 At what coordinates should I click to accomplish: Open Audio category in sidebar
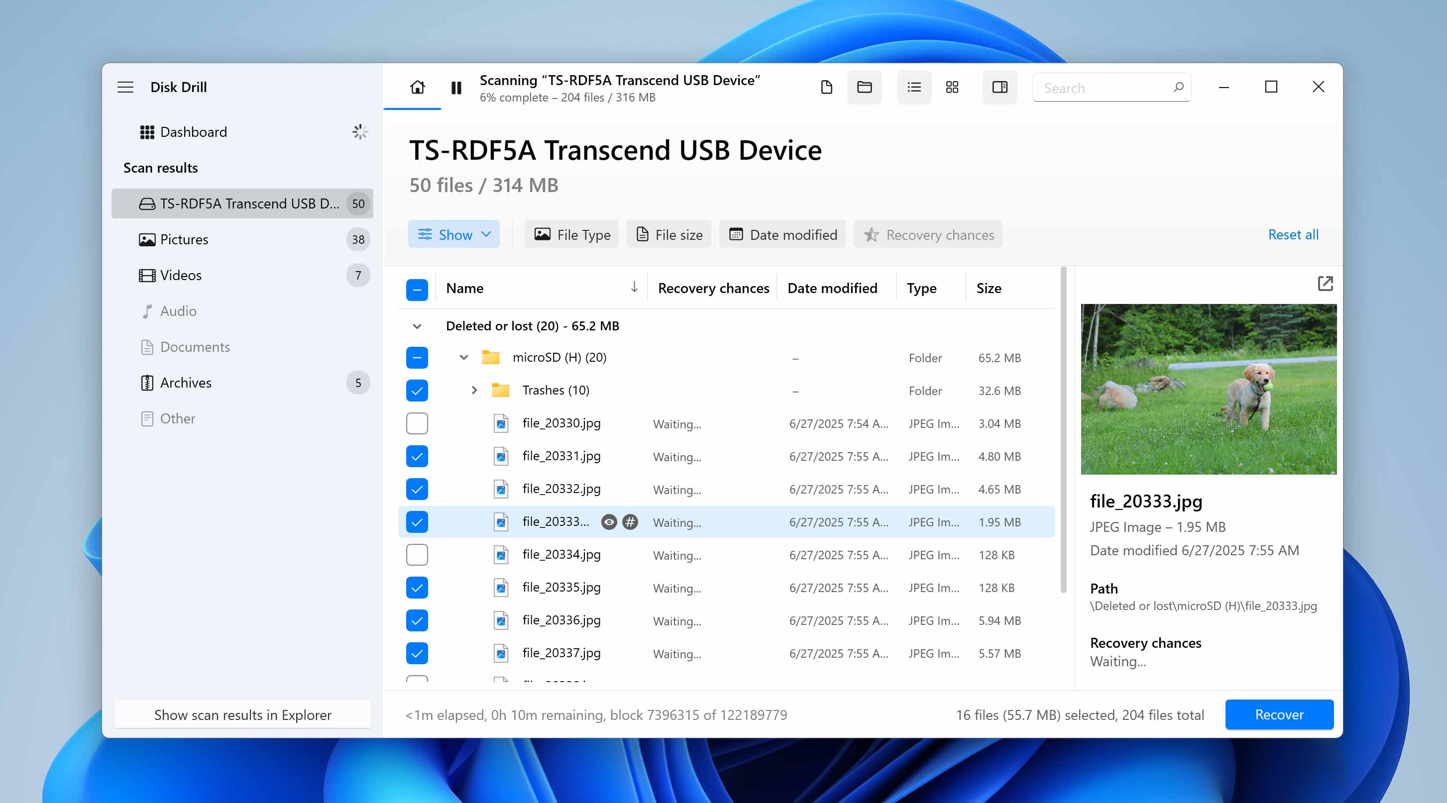242,311
